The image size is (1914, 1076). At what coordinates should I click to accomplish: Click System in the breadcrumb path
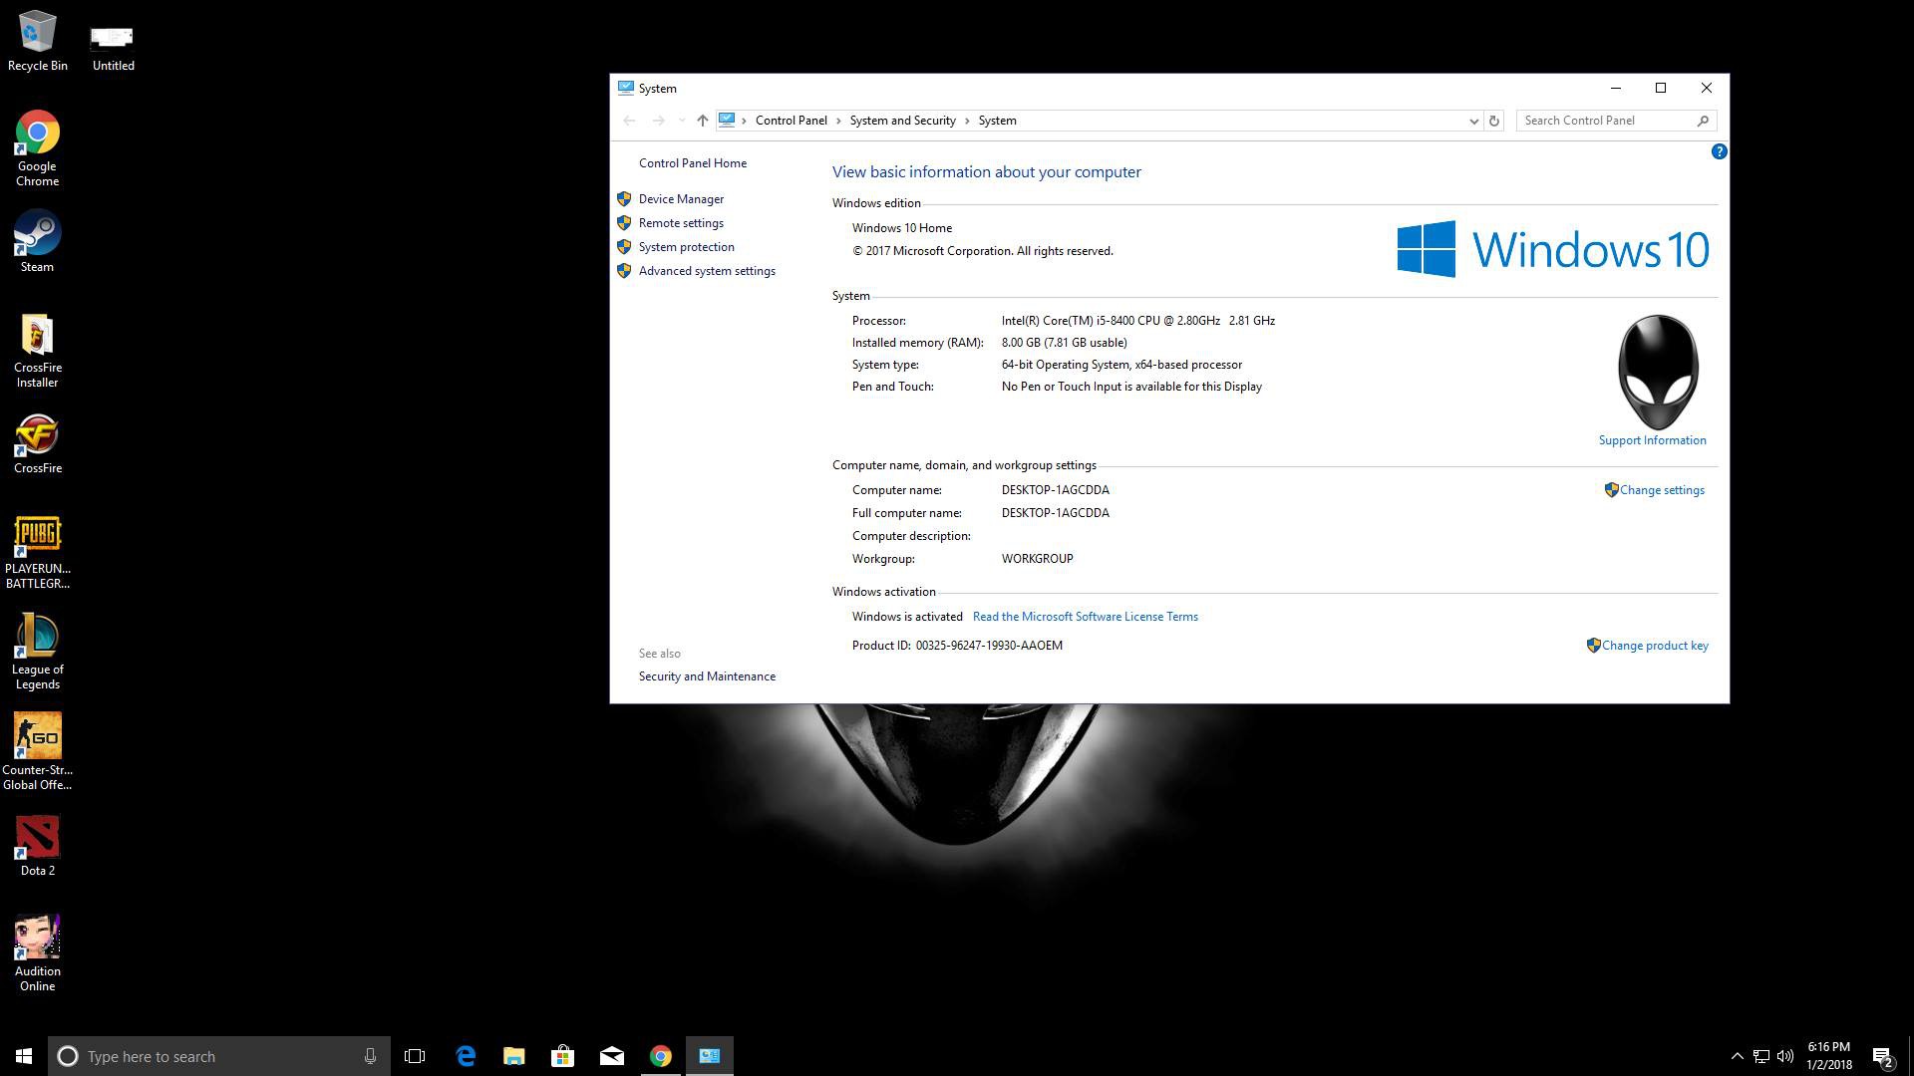pos(997,121)
